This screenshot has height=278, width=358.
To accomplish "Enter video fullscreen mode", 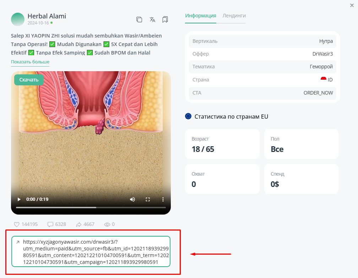I will (148, 199).
